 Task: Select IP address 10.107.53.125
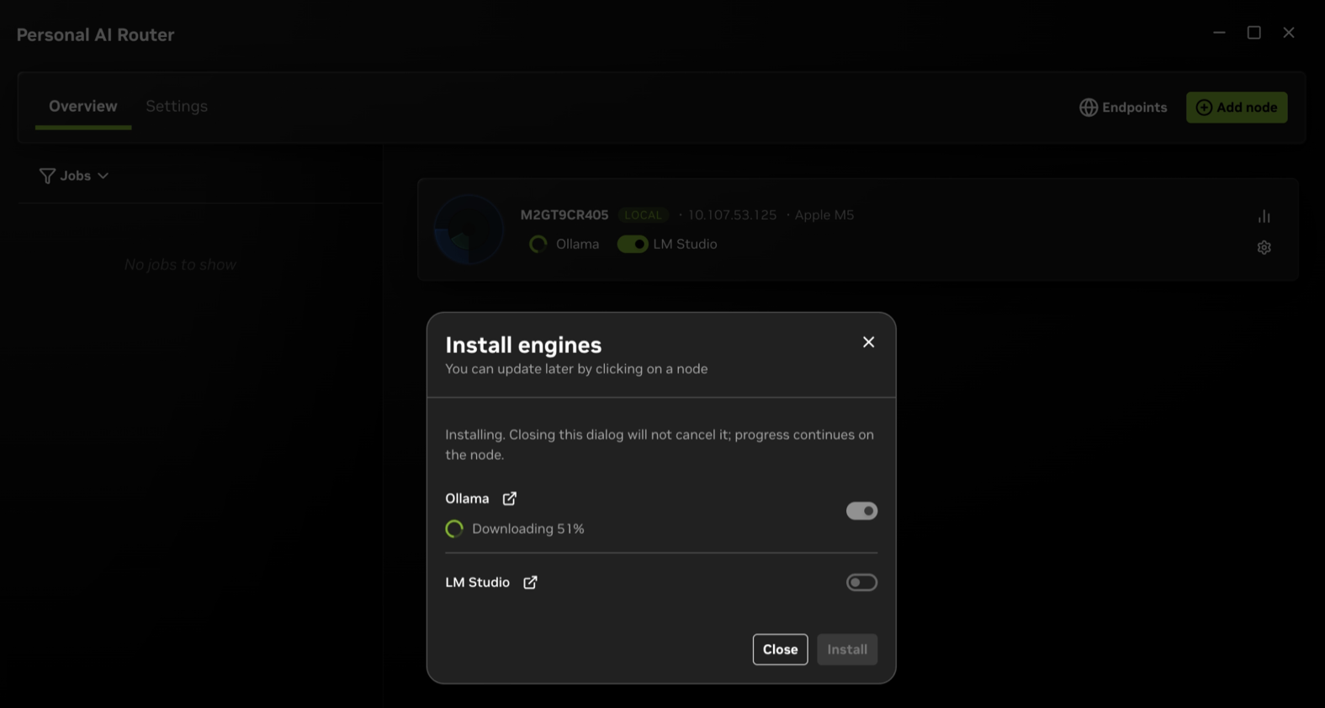point(732,214)
